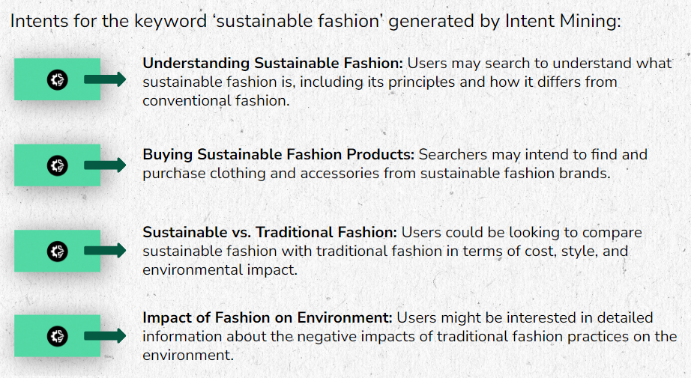
Task: Click the 'Understanding Sustainable Fashion:' bold heading
Action: pyautogui.click(x=273, y=64)
